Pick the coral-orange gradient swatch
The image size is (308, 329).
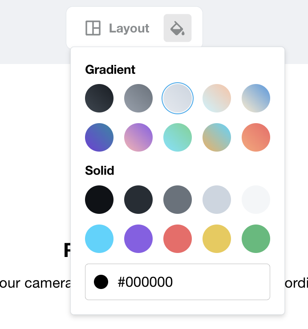(256, 137)
